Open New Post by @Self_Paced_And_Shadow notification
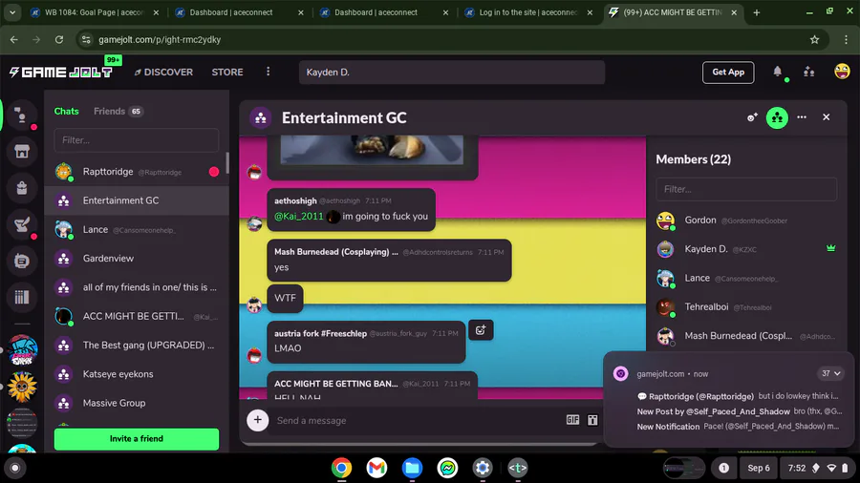The width and height of the screenshot is (860, 483). [x=740, y=411]
